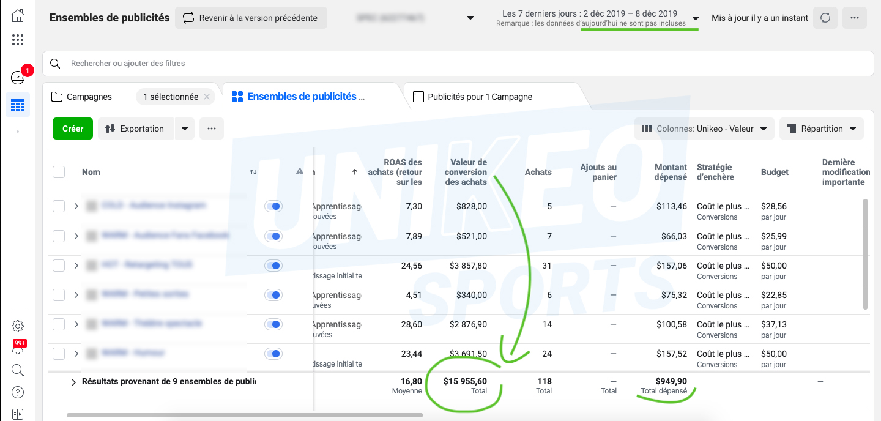Toggle the sidebar collapse panel icon
The height and width of the screenshot is (421, 881).
pos(18,414)
